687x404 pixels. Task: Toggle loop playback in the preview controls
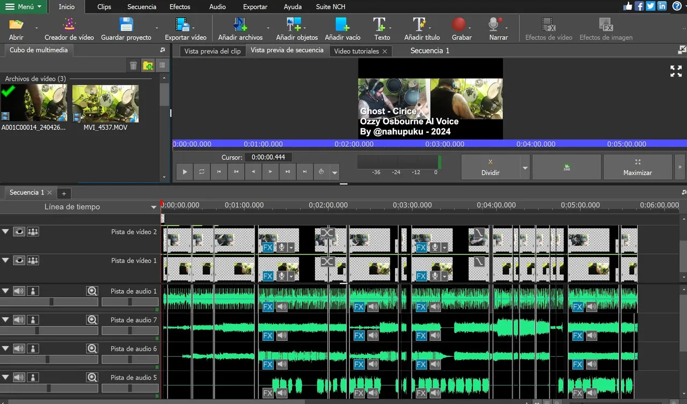[202, 172]
